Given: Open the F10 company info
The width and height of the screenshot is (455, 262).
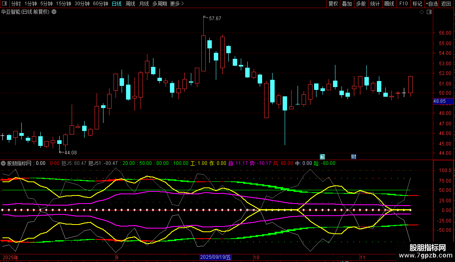Looking at the screenshot, I should point(403,4).
